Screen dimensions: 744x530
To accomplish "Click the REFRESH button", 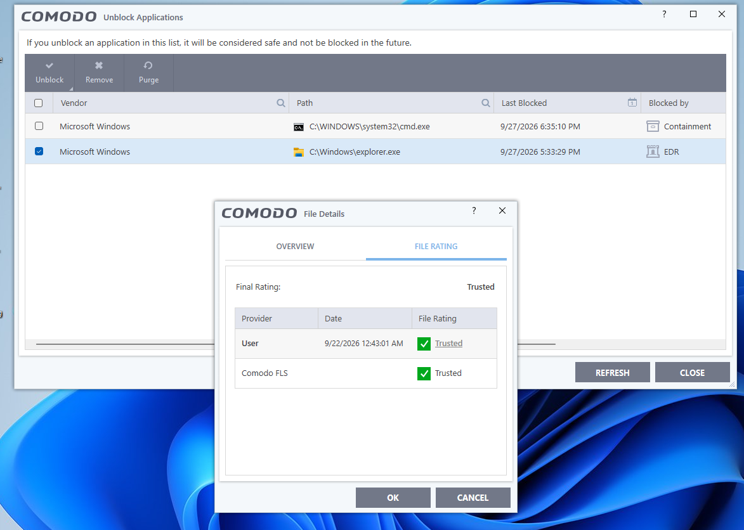I will pyautogui.click(x=613, y=373).
